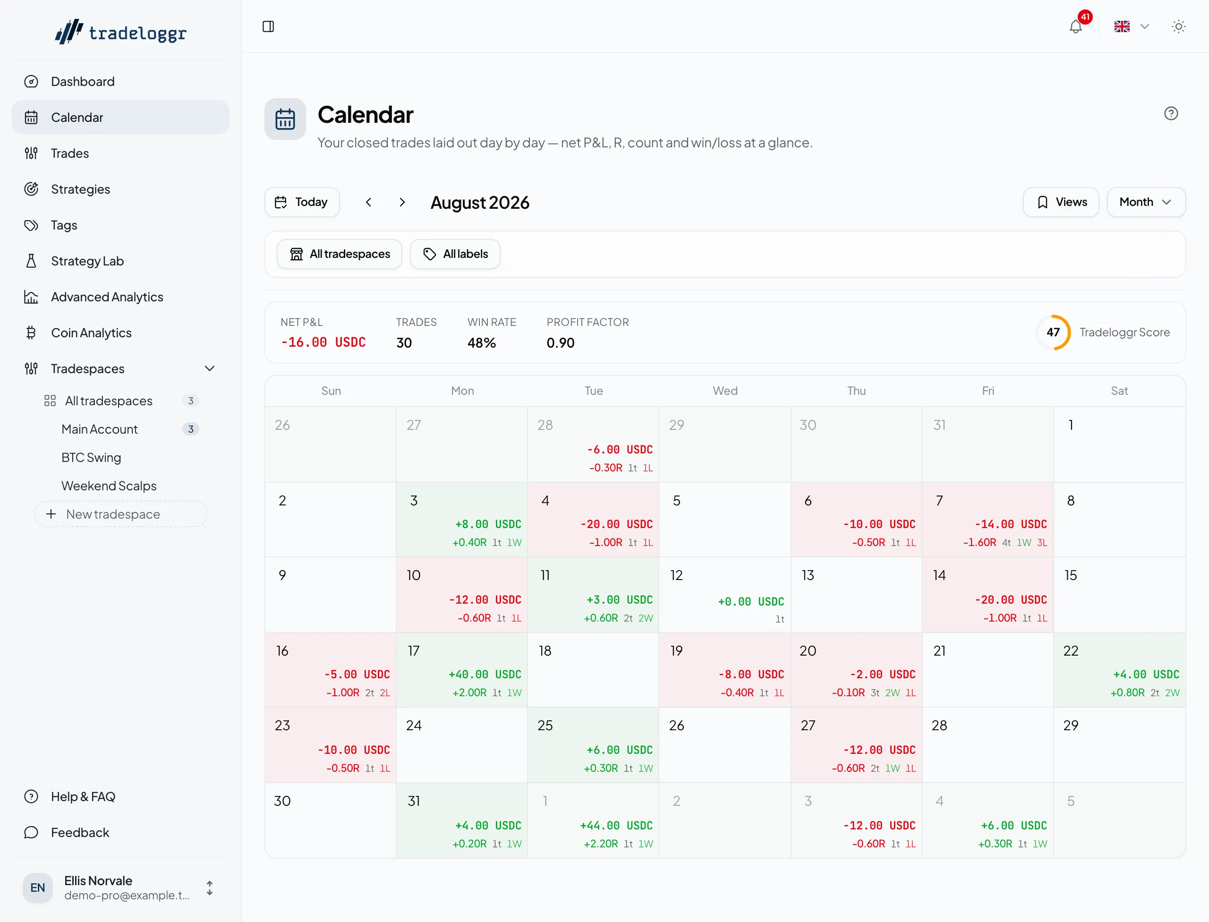The width and height of the screenshot is (1209, 922).
Task: Click Net P&L value -16.00 USDC
Action: click(x=323, y=342)
